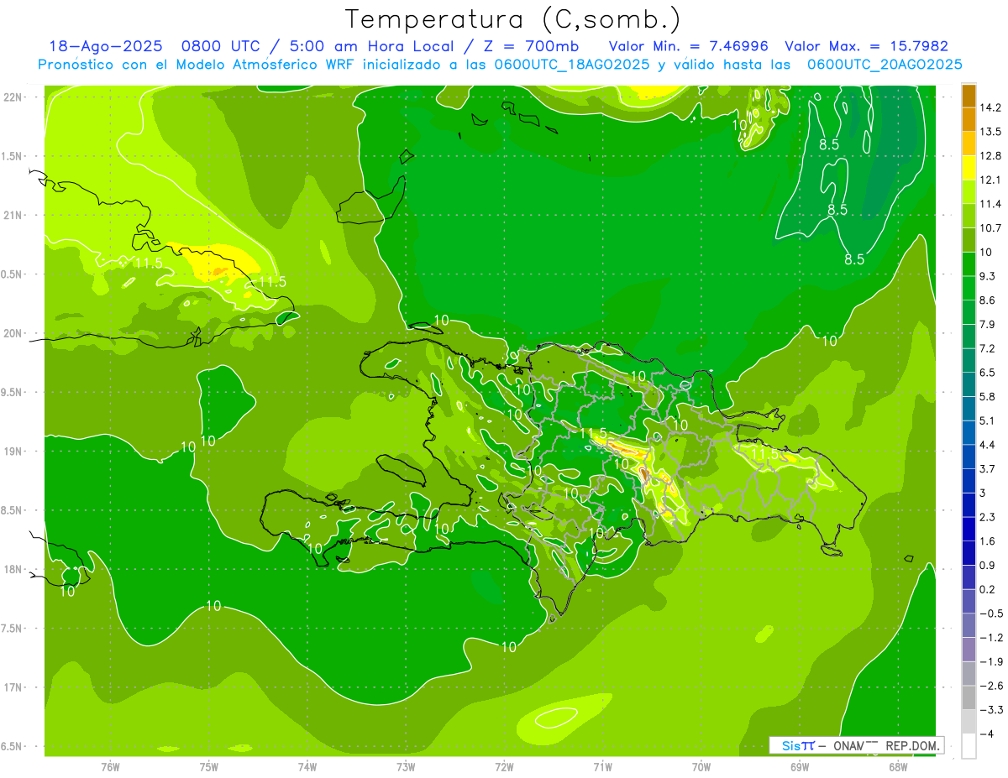This screenshot has height=778, width=1008.
Task: Click the '20N' latitude axis label
Action: coord(13,333)
